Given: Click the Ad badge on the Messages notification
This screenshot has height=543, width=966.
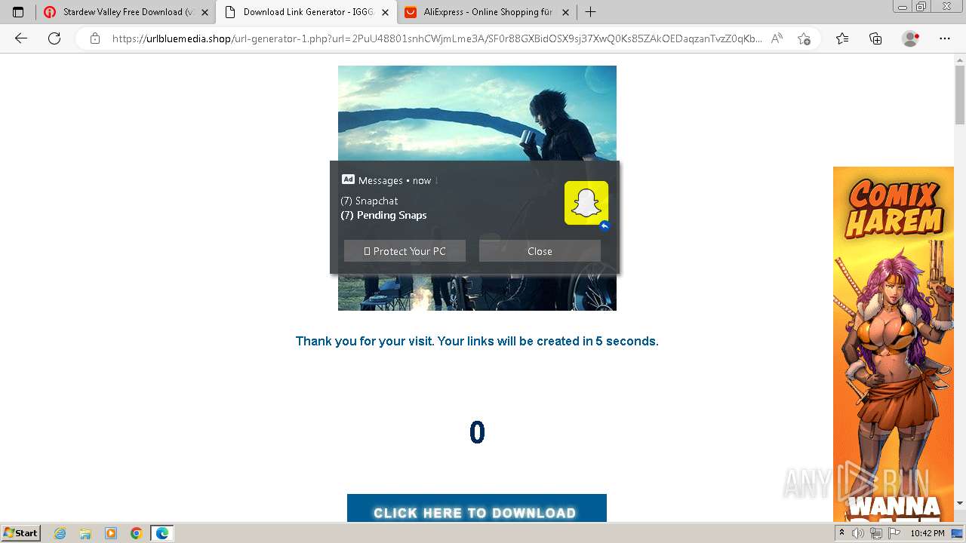Looking at the screenshot, I should pos(348,179).
